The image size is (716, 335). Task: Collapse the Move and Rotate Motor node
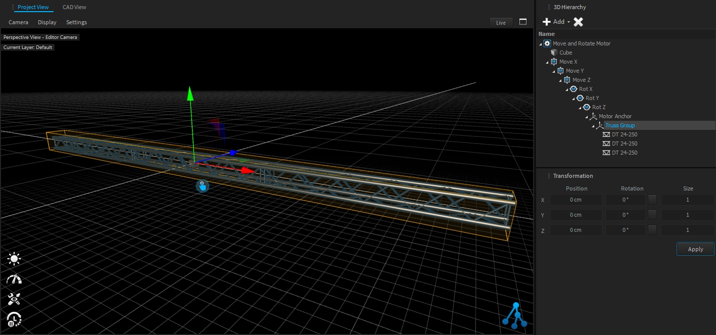(541, 44)
